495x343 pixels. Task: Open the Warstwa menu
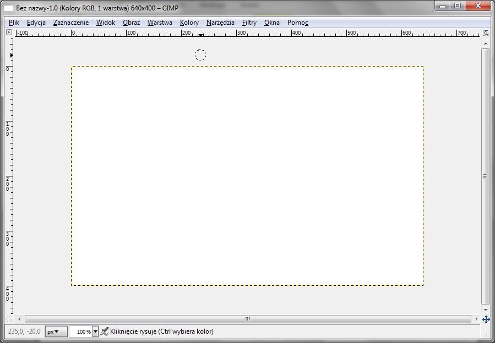(x=160, y=23)
